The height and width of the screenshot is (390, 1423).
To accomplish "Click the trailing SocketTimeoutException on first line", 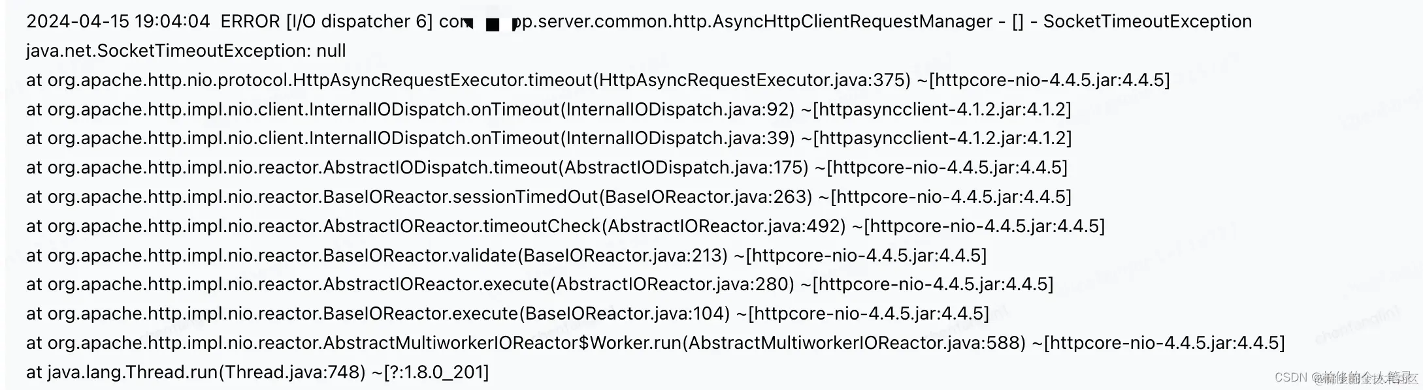I will [x=1147, y=22].
